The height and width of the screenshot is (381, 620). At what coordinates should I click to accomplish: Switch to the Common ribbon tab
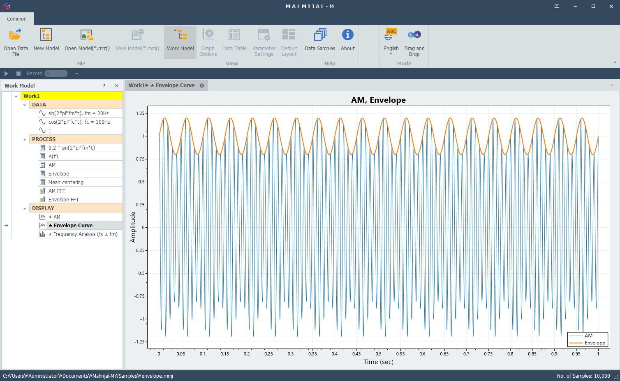pos(17,19)
